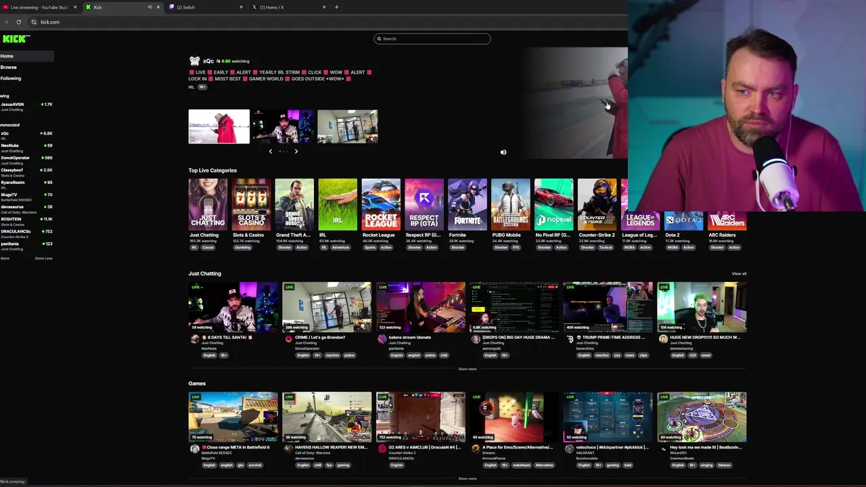This screenshot has width=866, height=487.
Task: Open the TRUMP PRIME-TIME ADDRESS stream thumbnail
Action: click(x=608, y=307)
